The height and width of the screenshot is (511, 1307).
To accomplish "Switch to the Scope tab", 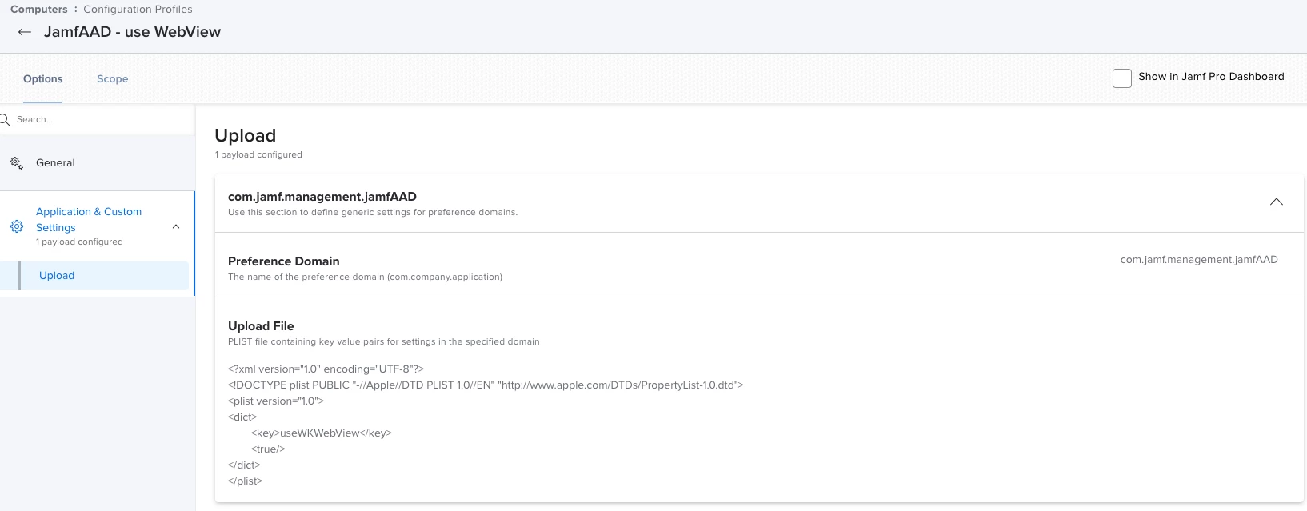I will click(x=112, y=79).
